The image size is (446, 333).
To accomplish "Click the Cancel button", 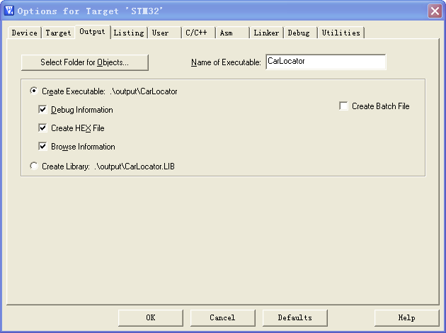I will pyautogui.click(x=223, y=318).
